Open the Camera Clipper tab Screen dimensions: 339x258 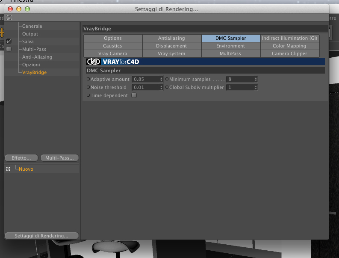tap(290, 53)
